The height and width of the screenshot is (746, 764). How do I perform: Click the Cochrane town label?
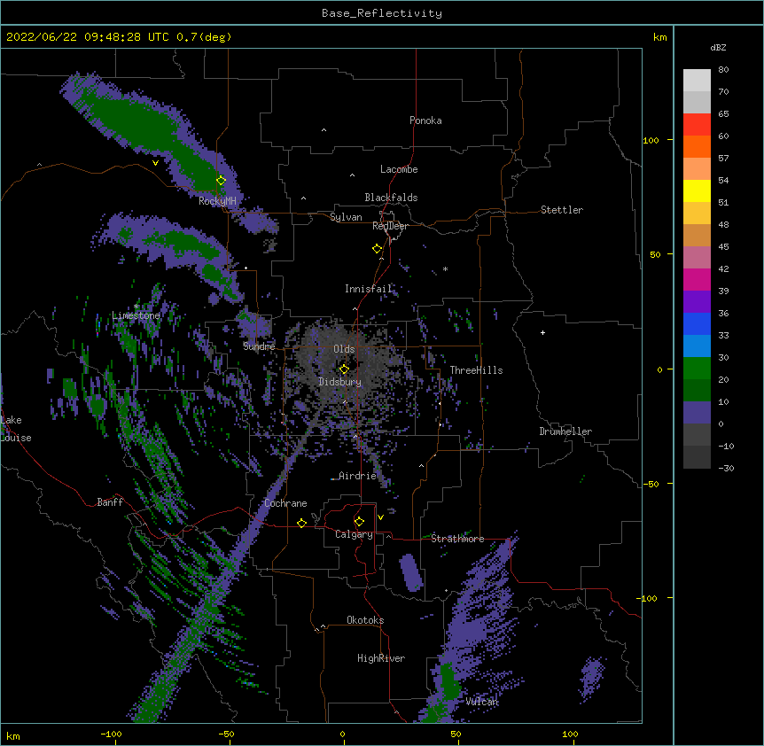(x=285, y=503)
